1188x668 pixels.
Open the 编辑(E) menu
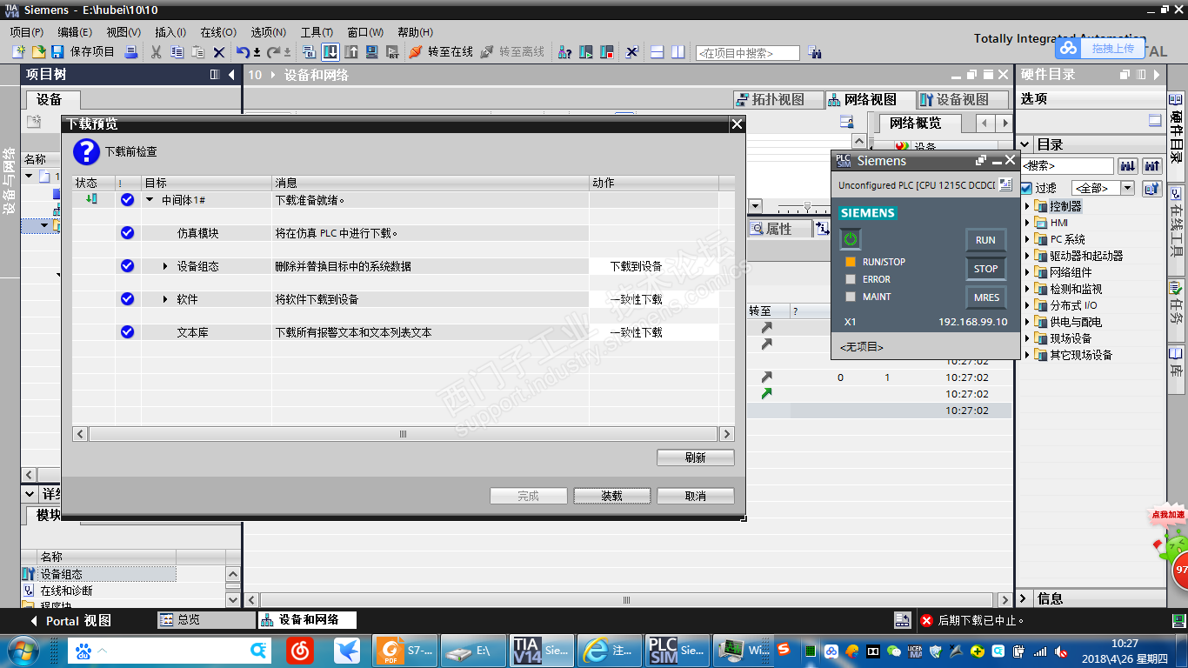pyautogui.click(x=75, y=32)
